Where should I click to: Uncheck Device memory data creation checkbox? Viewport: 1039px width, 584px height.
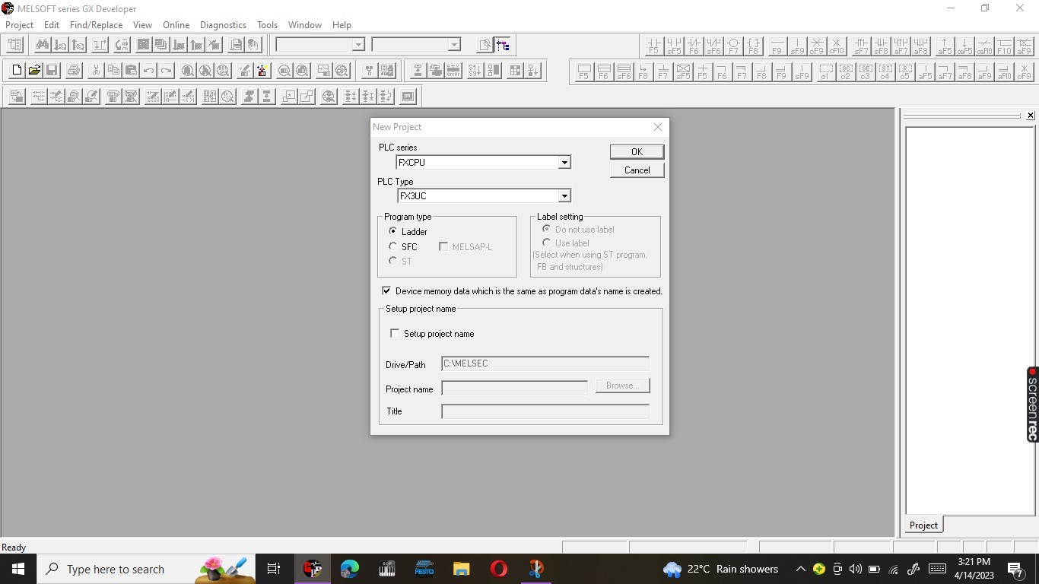coord(386,291)
